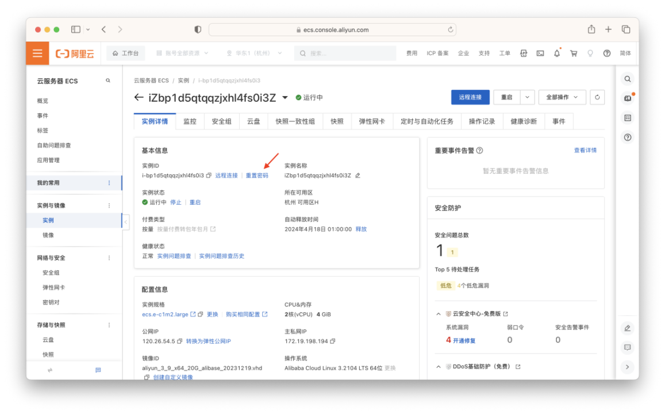Click the Safari sidebar toggle
Image resolution: width=665 pixels, height=414 pixels.
(x=76, y=29)
